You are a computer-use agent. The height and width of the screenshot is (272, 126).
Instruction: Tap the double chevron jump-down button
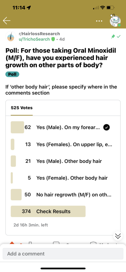pos(118,236)
